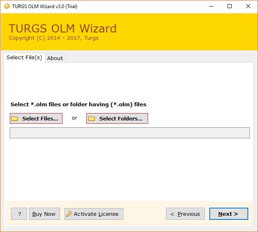Open the Select Files browse dialog
This screenshot has height=232, width=258.
tap(36, 118)
